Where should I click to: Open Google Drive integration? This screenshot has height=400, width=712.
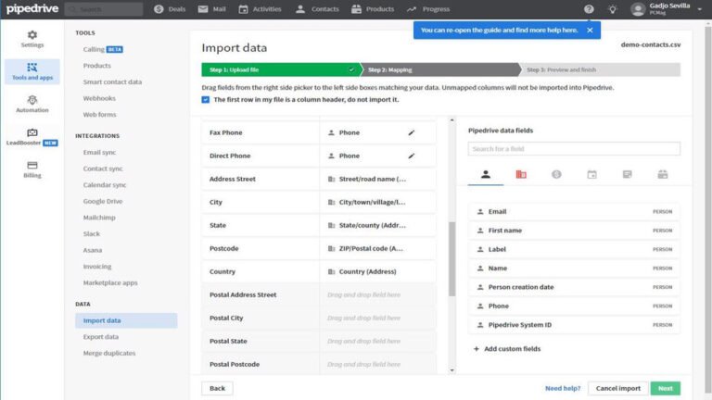[103, 201]
